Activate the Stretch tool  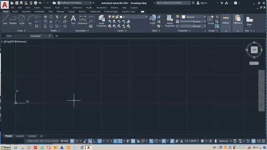pyautogui.click(x=45, y=26)
